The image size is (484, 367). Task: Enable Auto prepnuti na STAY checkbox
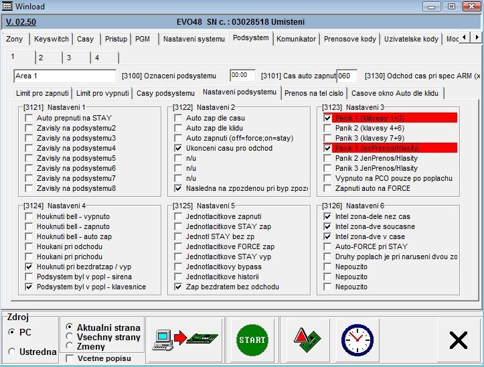coord(29,118)
